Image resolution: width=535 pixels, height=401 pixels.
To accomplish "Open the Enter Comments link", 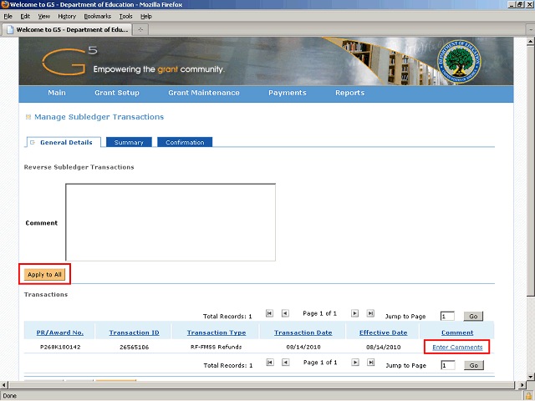I will [457, 348].
